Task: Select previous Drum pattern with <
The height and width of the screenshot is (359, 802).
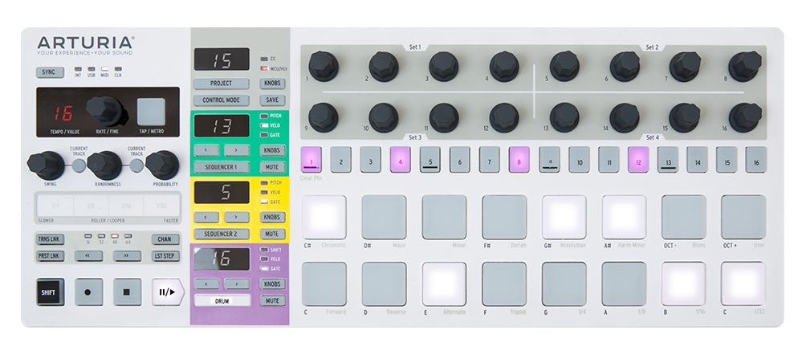Action: 206,284
